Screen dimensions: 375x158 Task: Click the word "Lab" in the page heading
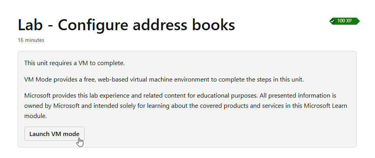[31, 25]
